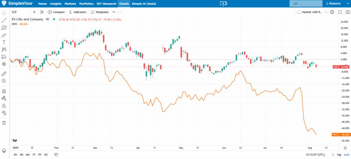Take a chart snapshot with camera icon

[x=347, y=12]
